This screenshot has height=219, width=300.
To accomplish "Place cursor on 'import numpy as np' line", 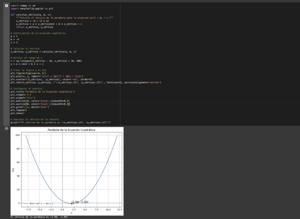I will [23, 6].
